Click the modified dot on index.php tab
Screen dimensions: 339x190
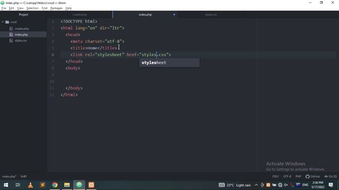click(x=174, y=15)
